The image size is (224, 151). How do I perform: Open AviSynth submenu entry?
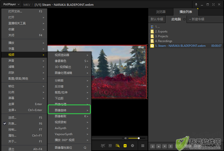pos(69,128)
